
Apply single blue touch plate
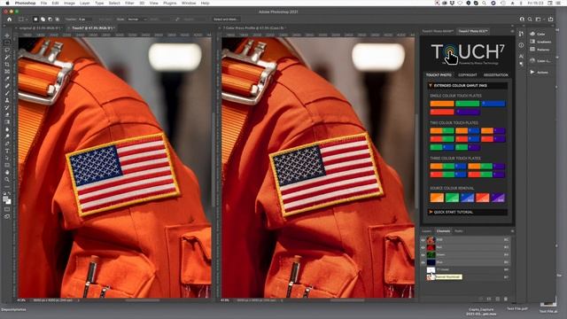click(493, 104)
